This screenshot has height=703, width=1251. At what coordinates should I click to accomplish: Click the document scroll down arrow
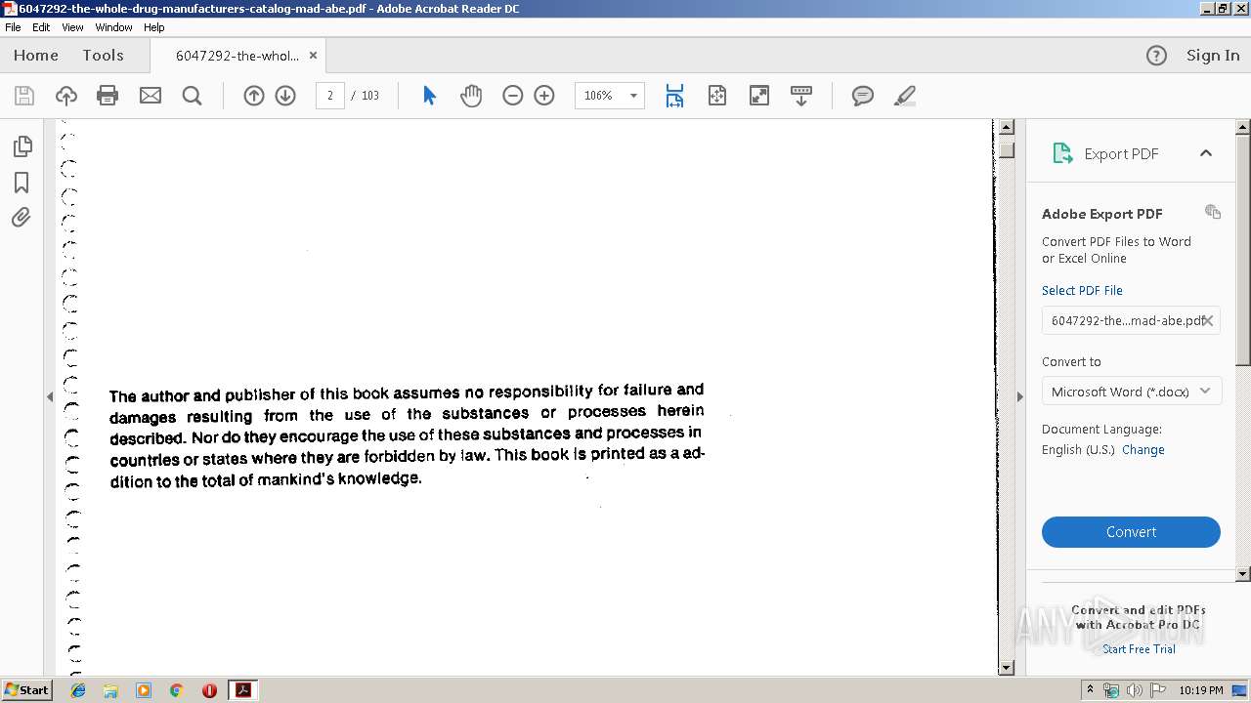tap(1007, 668)
